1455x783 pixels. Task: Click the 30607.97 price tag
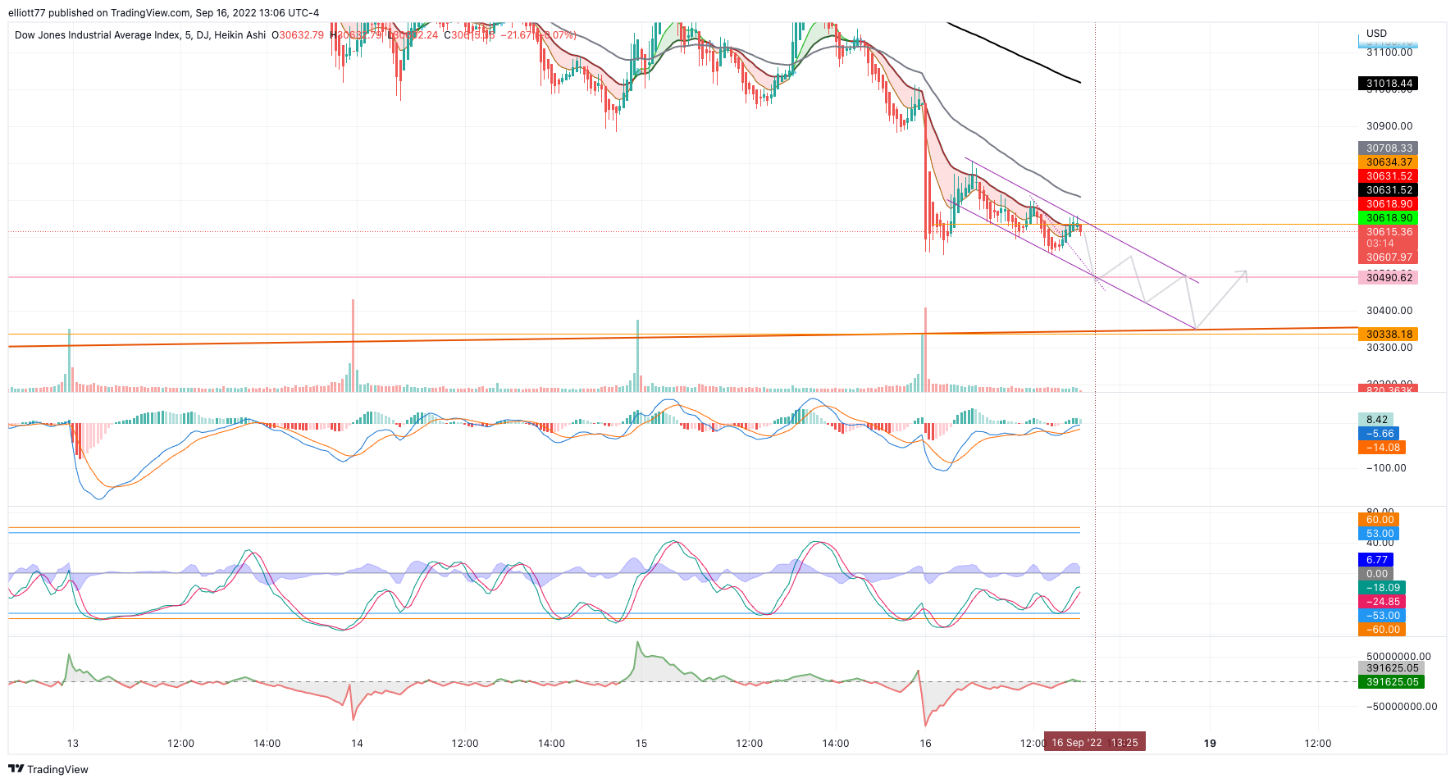pyautogui.click(x=1388, y=257)
